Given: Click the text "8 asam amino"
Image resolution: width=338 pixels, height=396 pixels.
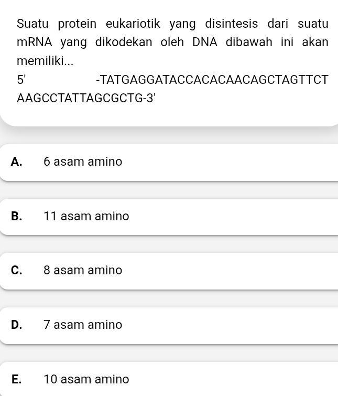Looking at the screenshot, I should (x=83, y=271).
